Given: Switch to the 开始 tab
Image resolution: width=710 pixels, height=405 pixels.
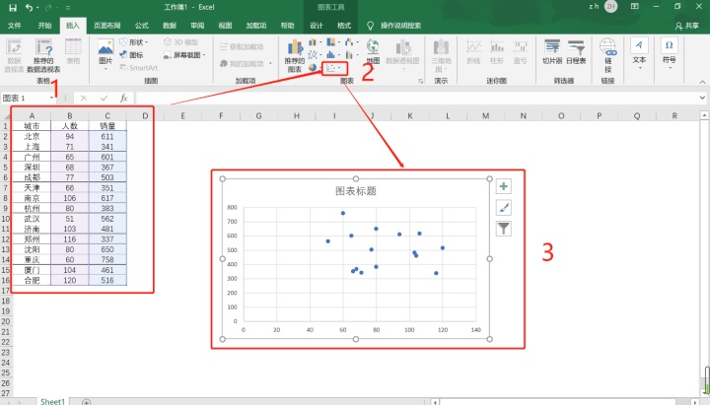Looking at the screenshot, I should point(44,26).
